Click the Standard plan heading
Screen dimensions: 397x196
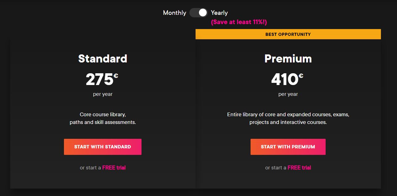pyautogui.click(x=103, y=58)
